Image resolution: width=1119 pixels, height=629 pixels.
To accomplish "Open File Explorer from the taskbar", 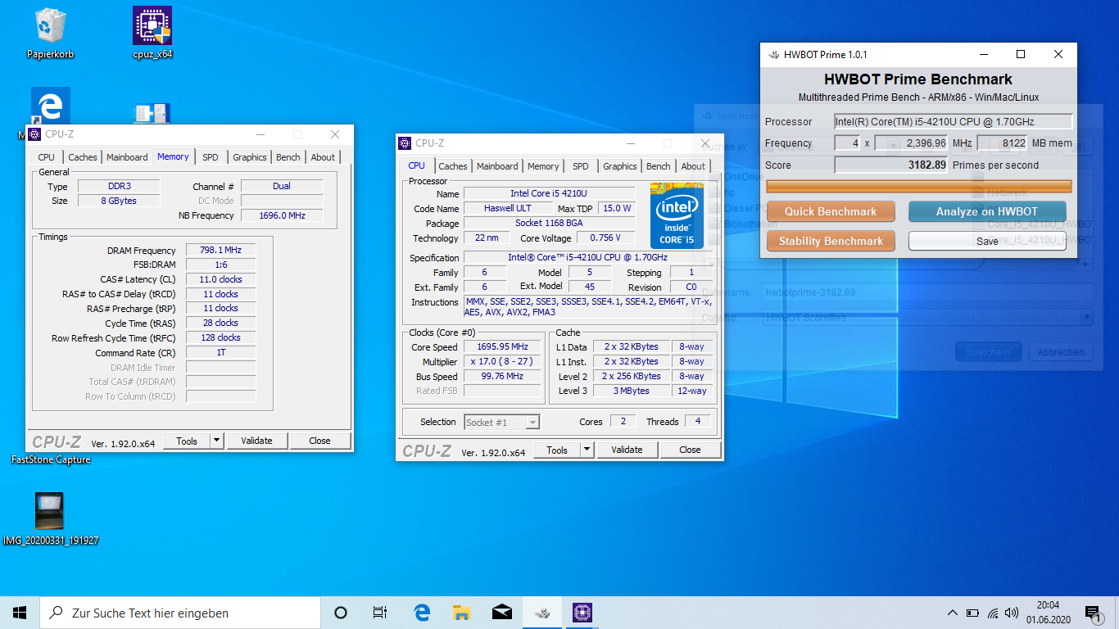I will pyautogui.click(x=462, y=613).
